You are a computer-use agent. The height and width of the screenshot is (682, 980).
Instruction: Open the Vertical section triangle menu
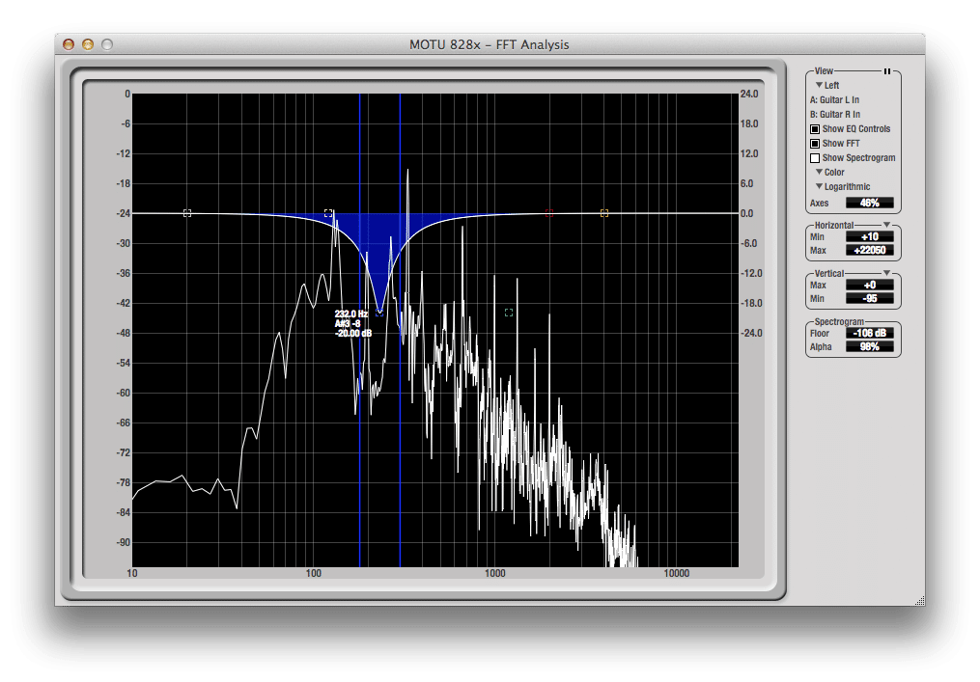(886, 274)
